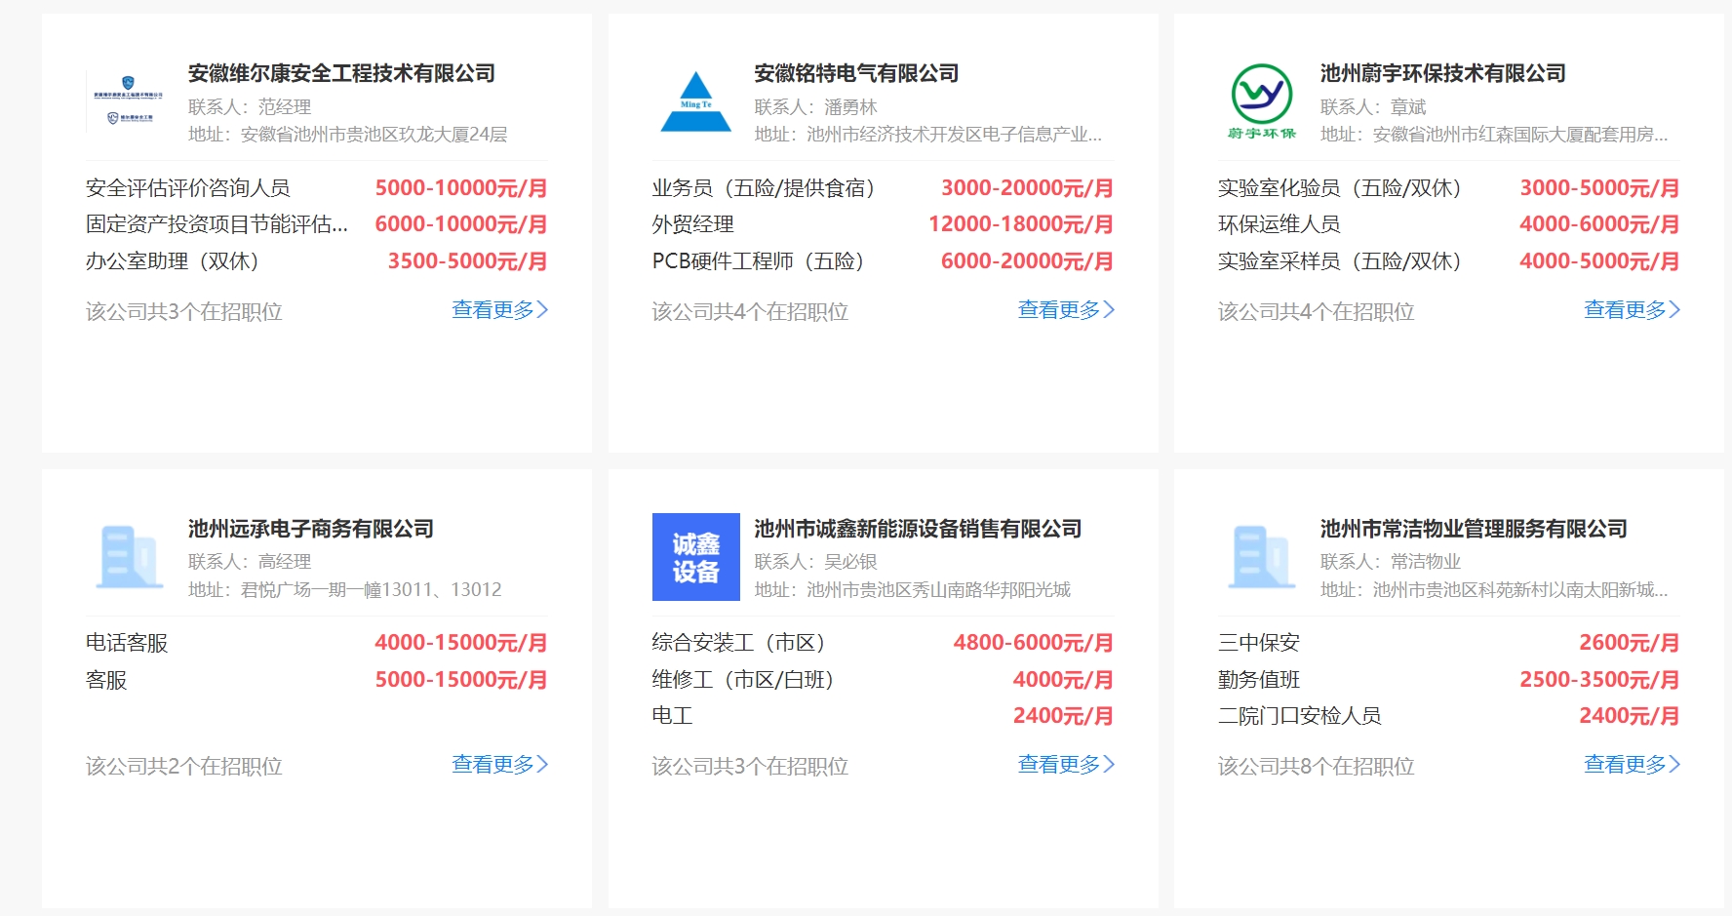This screenshot has height=916, width=1732.
Task: Click text 该公司共2个在招职位
Action: coord(184,767)
